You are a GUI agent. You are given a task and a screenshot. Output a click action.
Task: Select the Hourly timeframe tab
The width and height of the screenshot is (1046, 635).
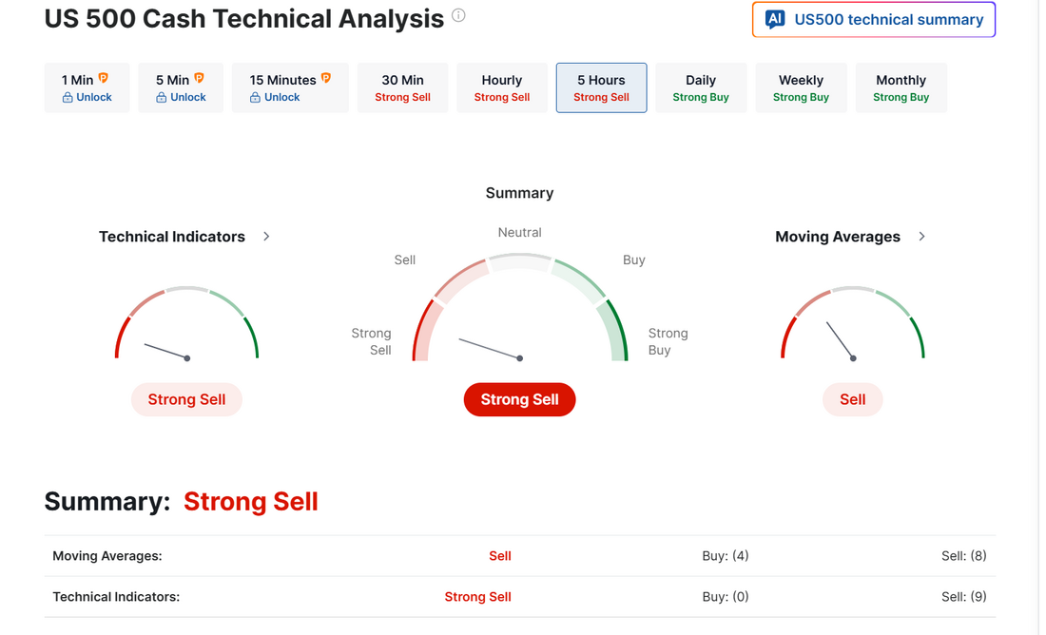[x=501, y=87]
